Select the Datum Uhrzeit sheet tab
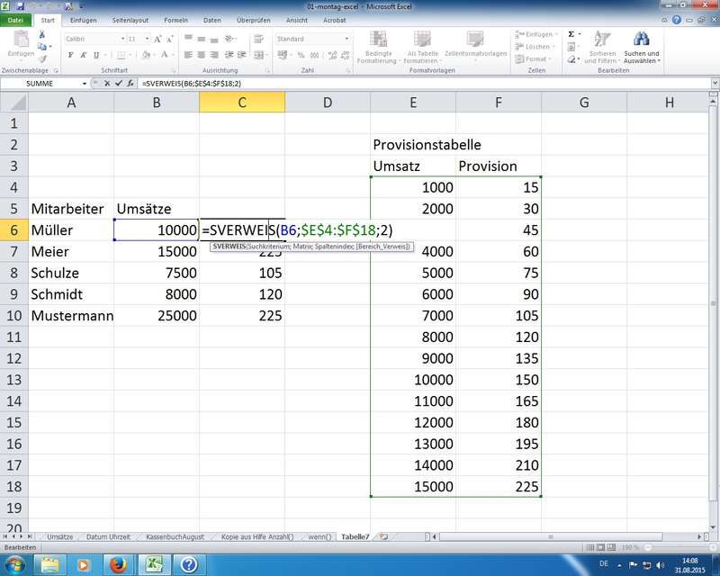 [x=110, y=535]
